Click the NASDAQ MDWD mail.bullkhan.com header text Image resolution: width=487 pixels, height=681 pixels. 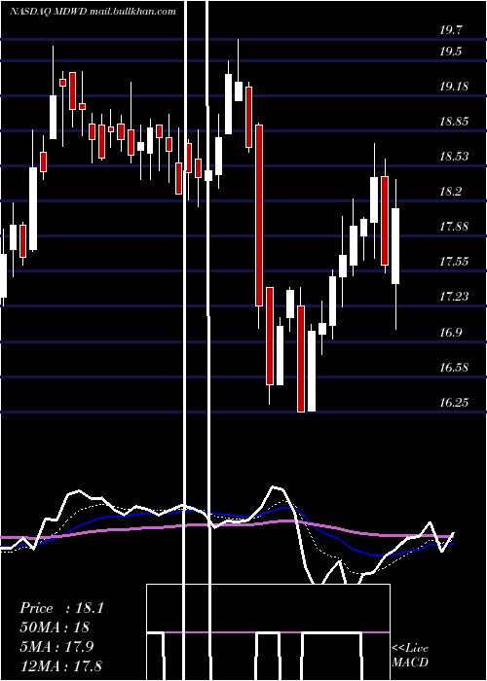pos(93,12)
